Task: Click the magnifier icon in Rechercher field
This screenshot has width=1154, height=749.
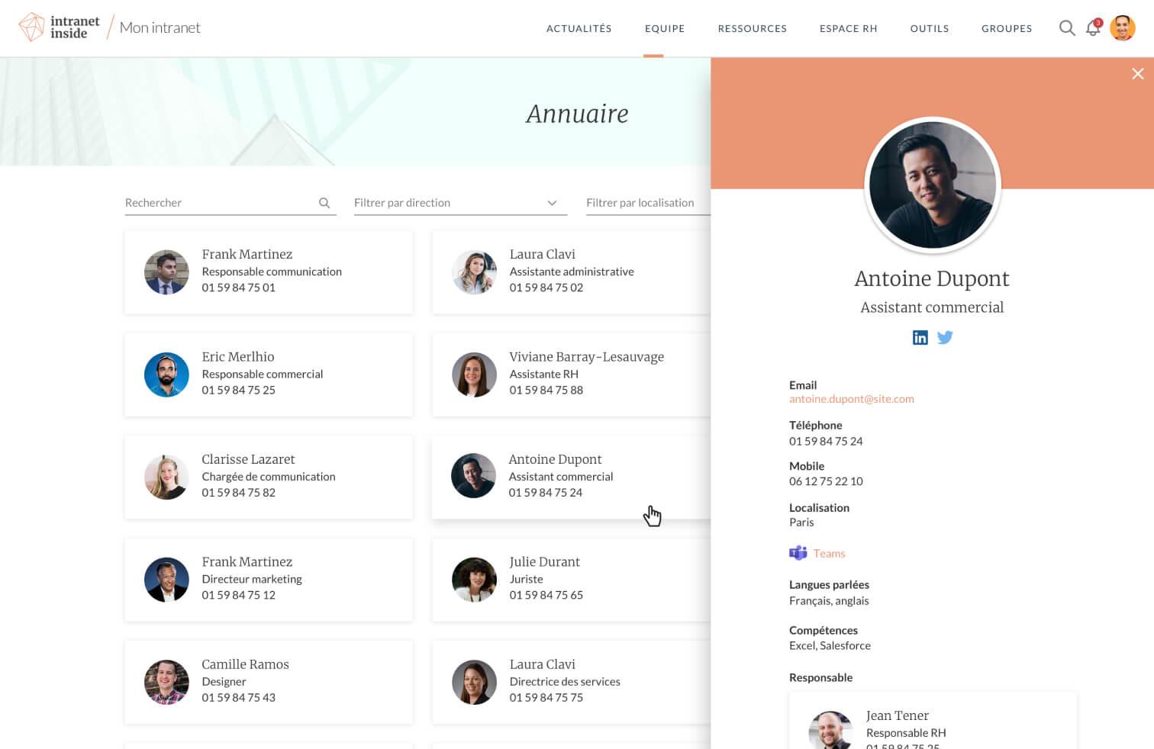Action: [324, 203]
